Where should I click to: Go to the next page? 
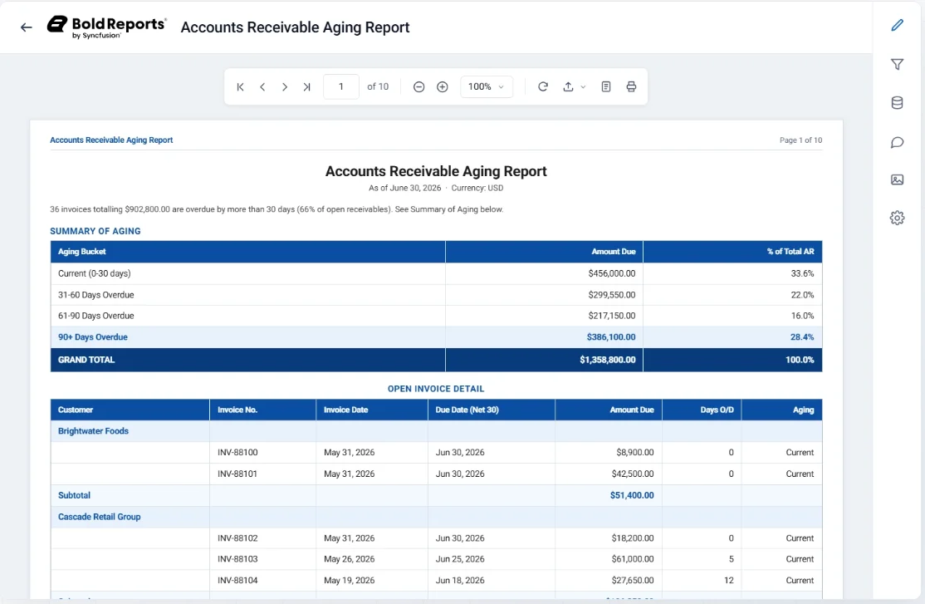(x=284, y=86)
